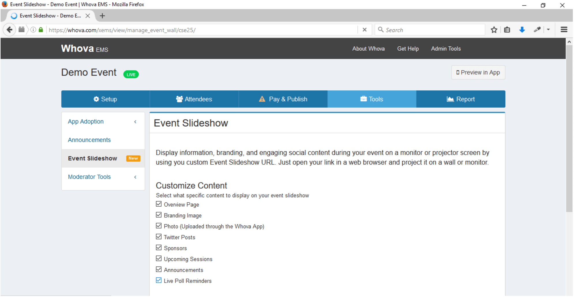Click the bookmark star in the address bar
574x297 pixels.
pyautogui.click(x=494, y=29)
